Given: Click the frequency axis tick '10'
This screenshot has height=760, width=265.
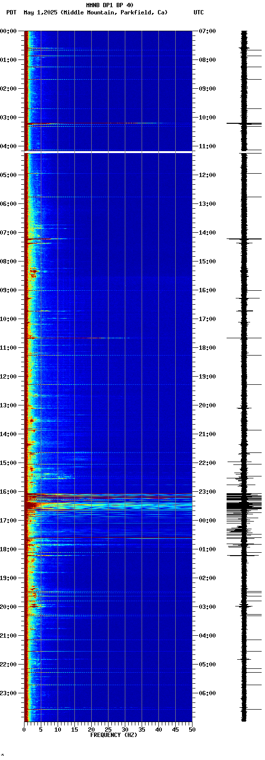Looking at the screenshot, I should point(58,730).
